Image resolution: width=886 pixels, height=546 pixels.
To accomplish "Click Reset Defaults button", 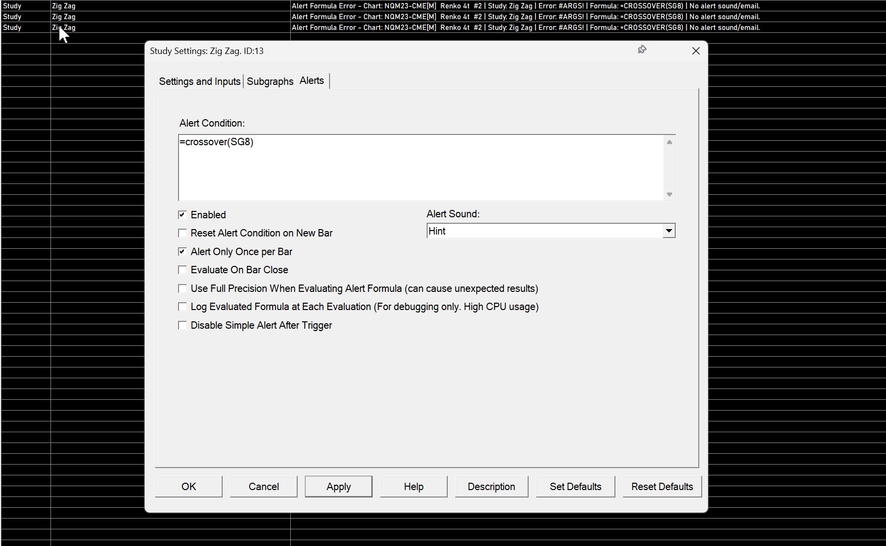I will [662, 487].
